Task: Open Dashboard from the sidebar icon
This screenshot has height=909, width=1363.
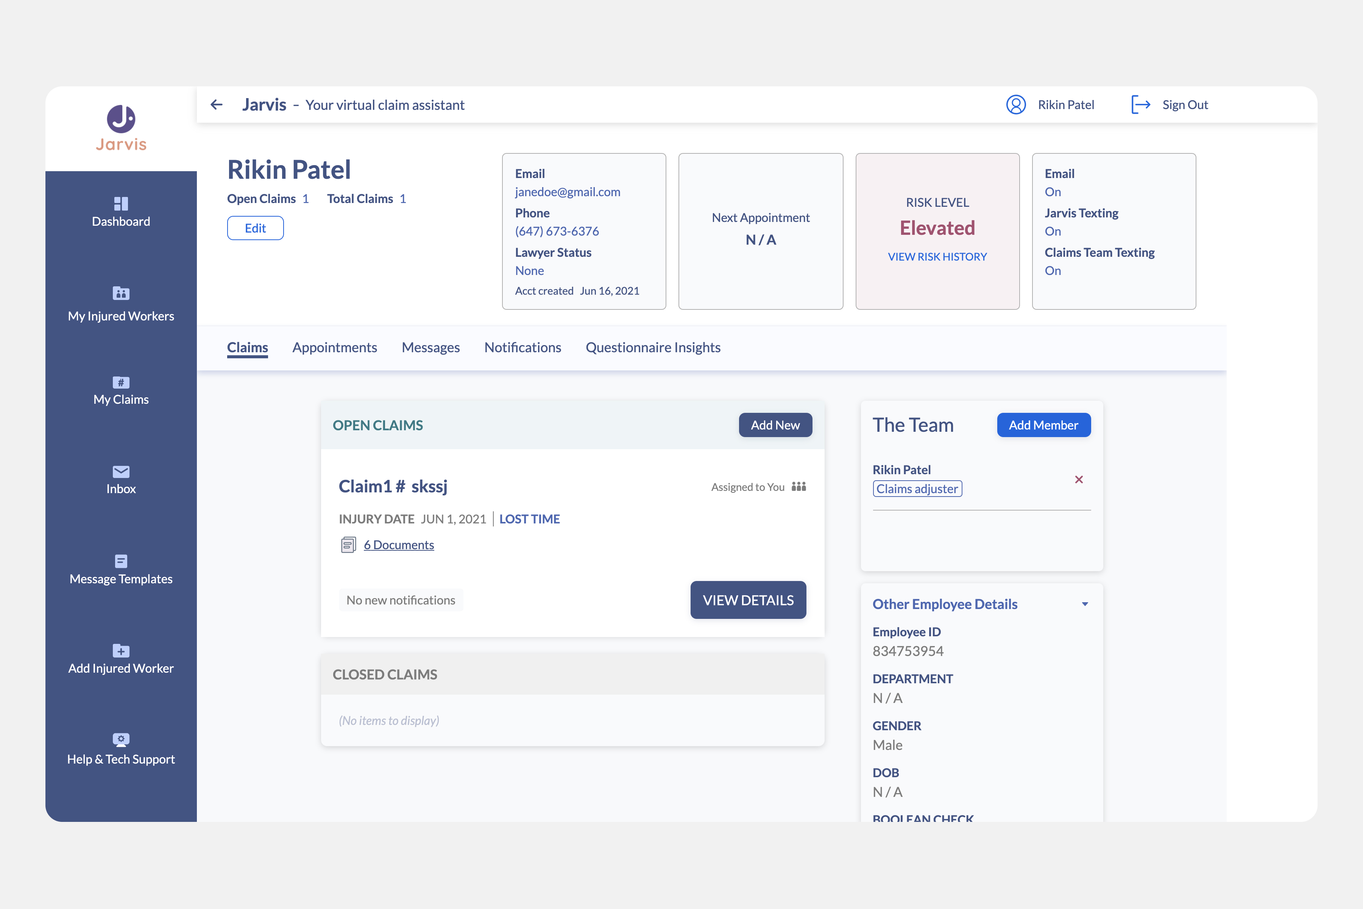Action: pos(120,203)
